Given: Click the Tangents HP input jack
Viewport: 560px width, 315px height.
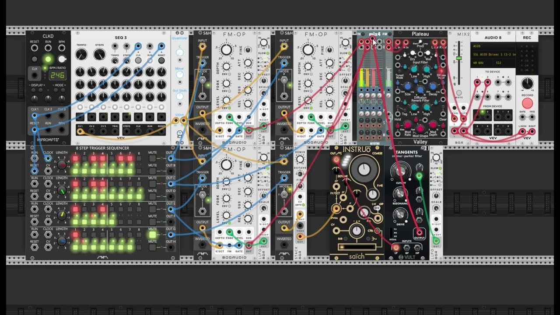Looking at the screenshot, I should (417, 248).
